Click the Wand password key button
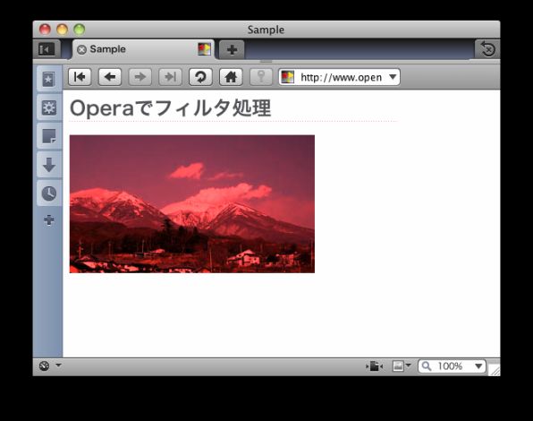 coord(261,77)
